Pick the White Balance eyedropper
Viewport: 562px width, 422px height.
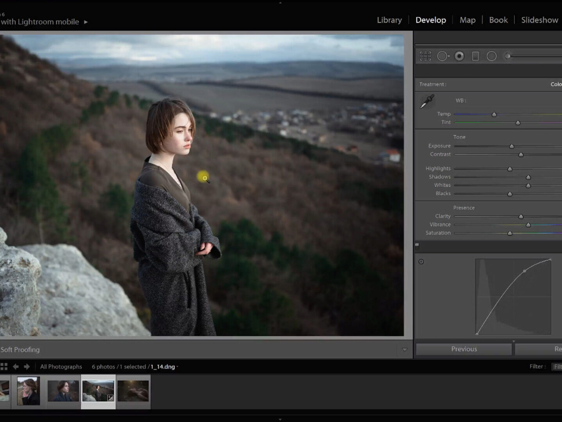coord(427,102)
